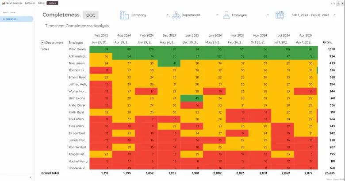The height and width of the screenshot is (181, 345).
Task: Click the Department org-chart icon
Action: 176,15
